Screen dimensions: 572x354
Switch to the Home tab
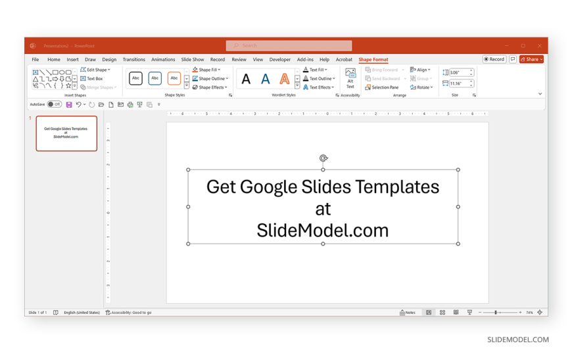click(x=54, y=59)
